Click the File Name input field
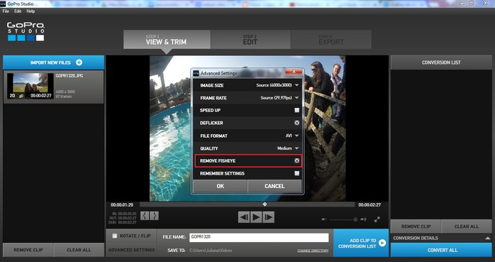Screen dimensions: 495x262 click(x=259, y=237)
